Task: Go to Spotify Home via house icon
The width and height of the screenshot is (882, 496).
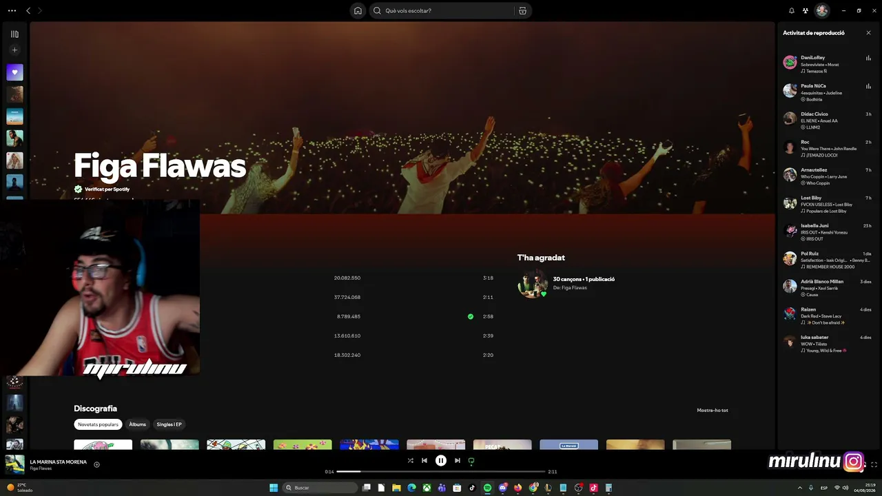Action: [x=358, y=10]
